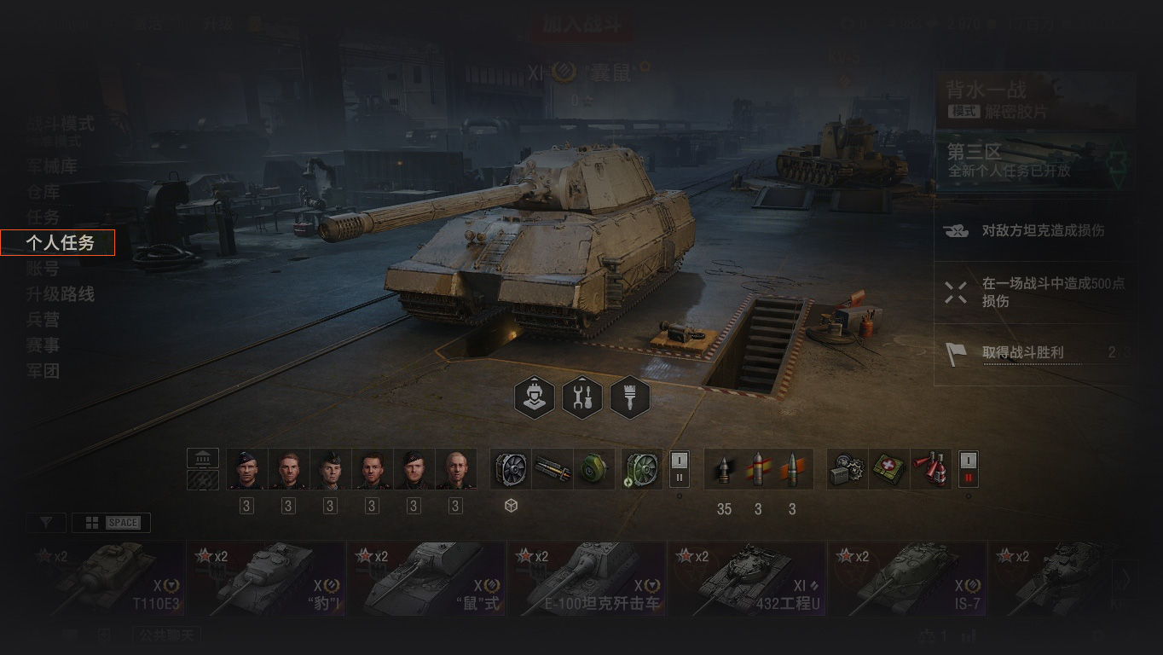Select the standard shell with 35 rounds
Image resolution: width=1163 pixels, height=655 pixels.
click(x=724, y=469)
